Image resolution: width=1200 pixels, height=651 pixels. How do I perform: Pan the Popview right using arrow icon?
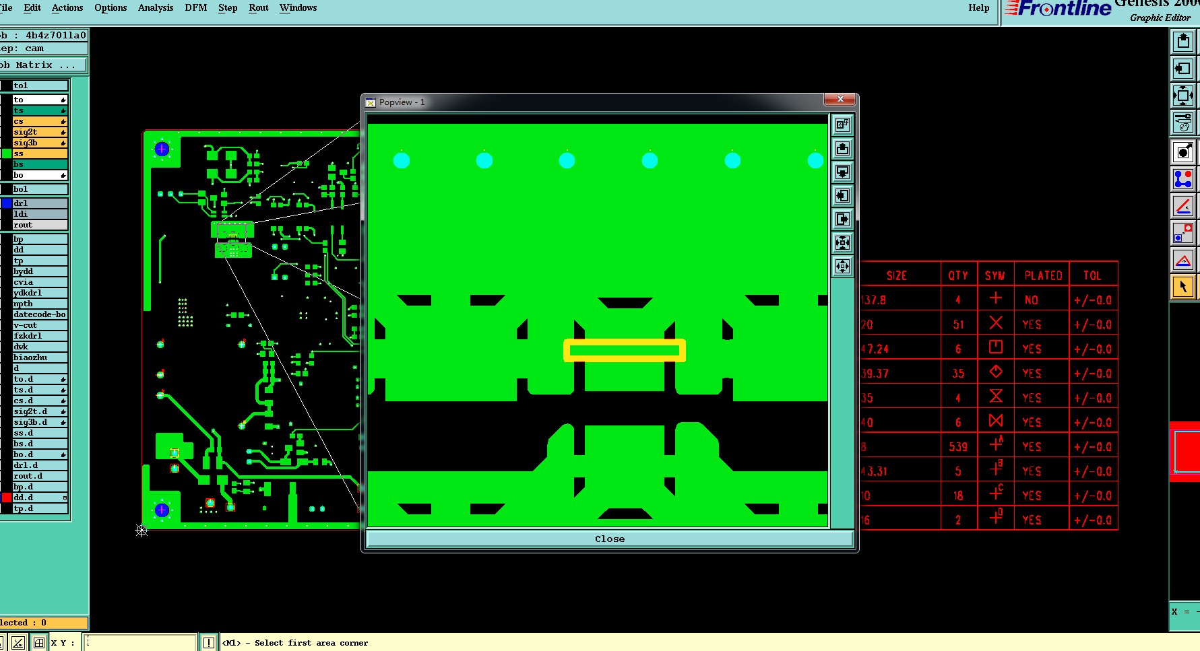coord(842,219)
